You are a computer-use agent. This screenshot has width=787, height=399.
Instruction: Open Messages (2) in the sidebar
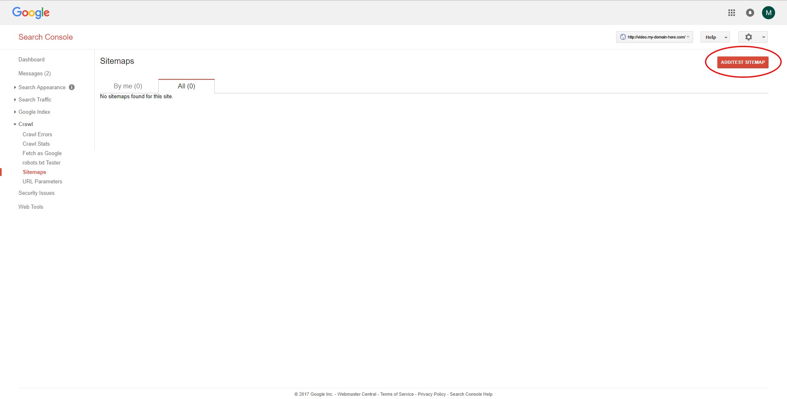click(34, 74)
